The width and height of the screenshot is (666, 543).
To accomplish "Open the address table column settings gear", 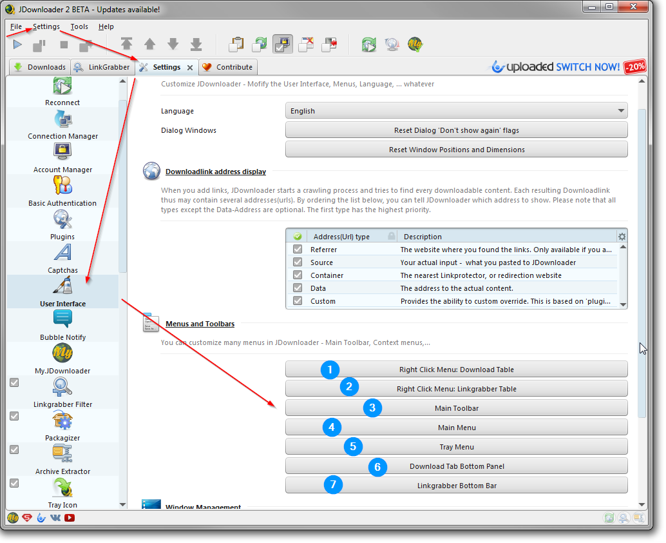I will tap(622, 237).
